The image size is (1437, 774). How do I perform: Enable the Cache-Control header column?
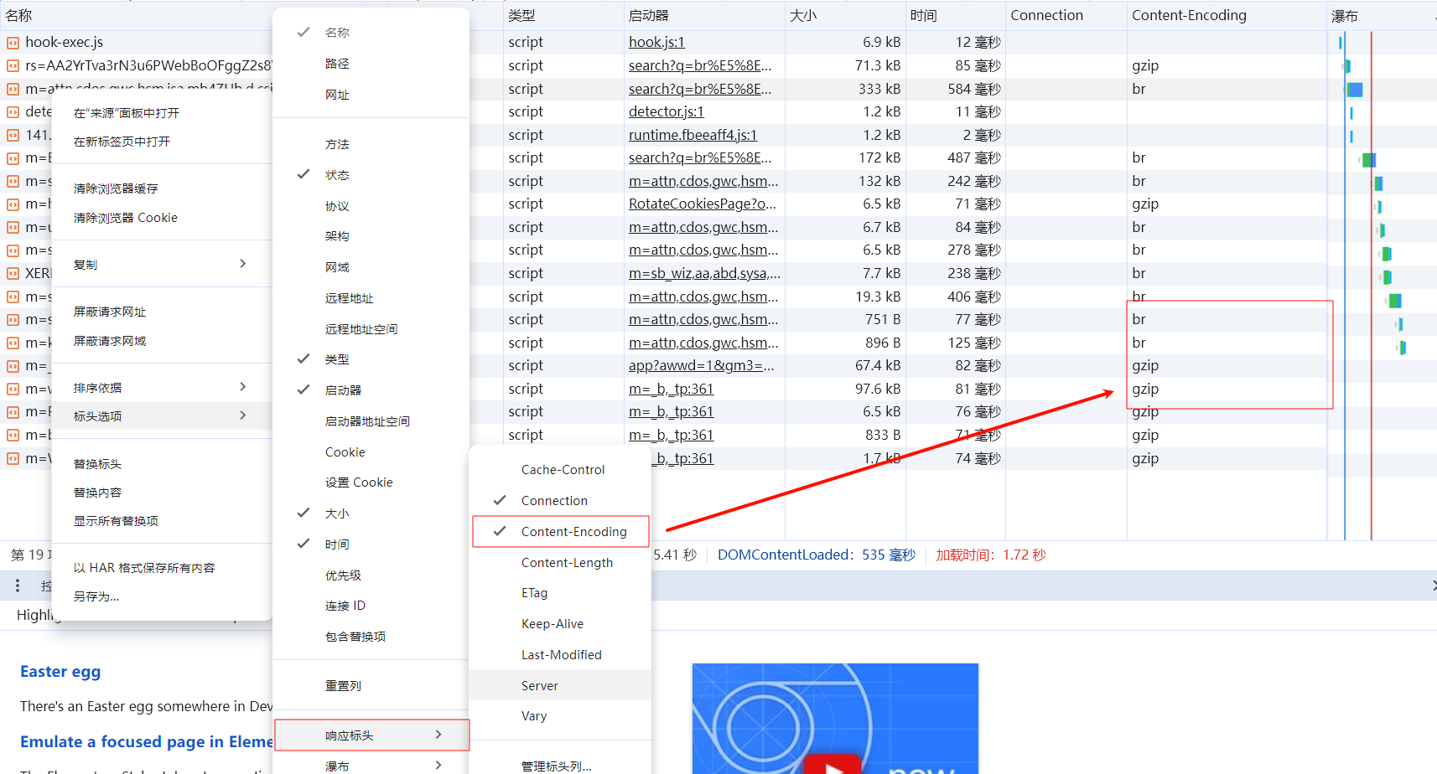(x=563, y=470)
